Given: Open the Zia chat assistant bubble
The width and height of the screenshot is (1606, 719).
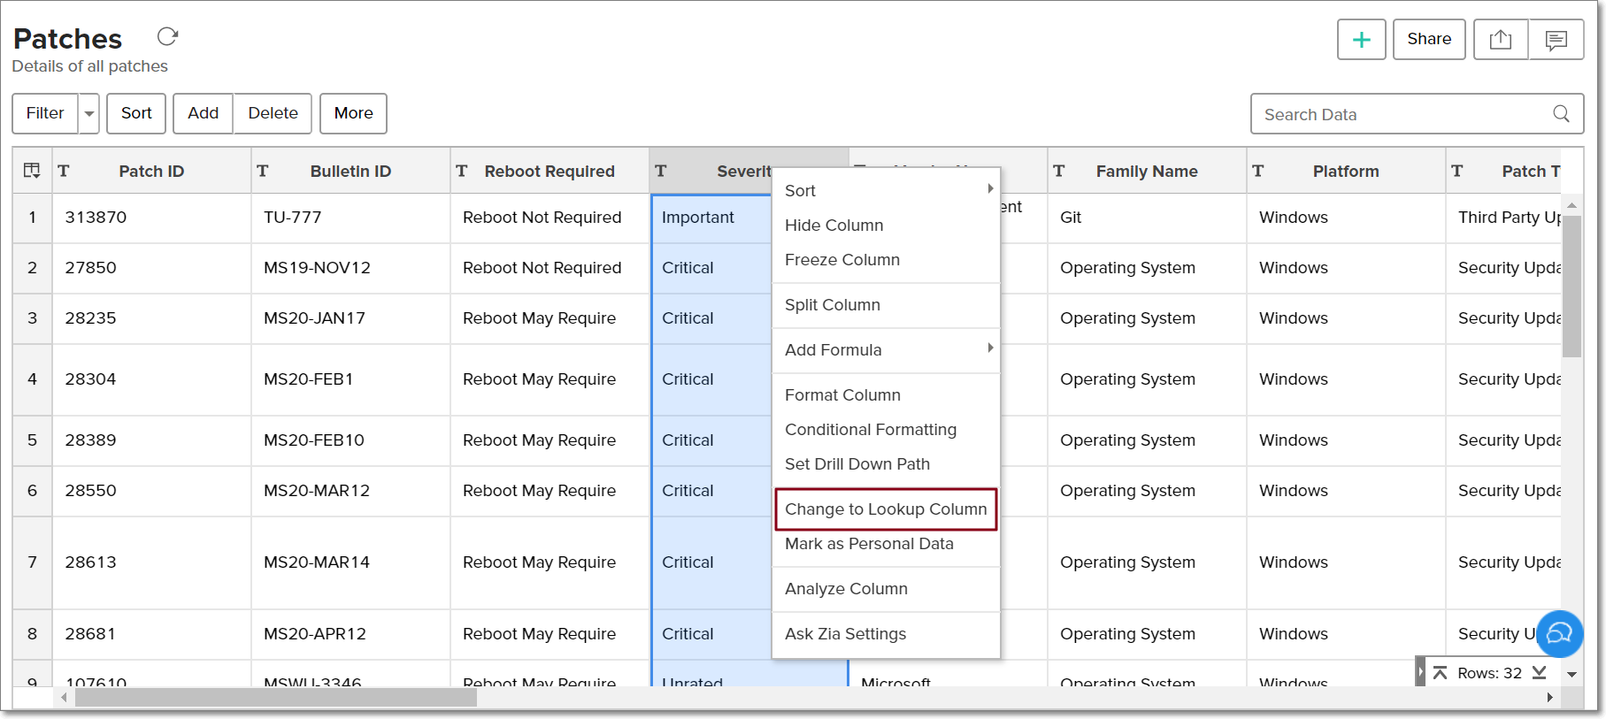Looking at the screenshot, I should (1559, 633).
